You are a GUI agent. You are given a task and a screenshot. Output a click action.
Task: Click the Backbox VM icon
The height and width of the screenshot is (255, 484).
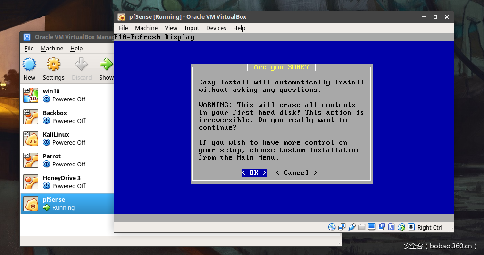pyautogui.click(x=31, y=117)
